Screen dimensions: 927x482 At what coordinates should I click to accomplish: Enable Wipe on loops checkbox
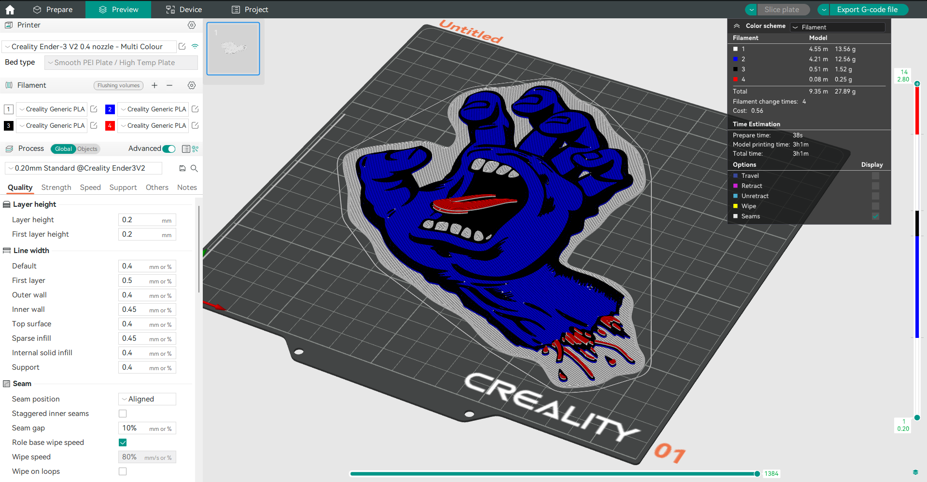[123, 471]
